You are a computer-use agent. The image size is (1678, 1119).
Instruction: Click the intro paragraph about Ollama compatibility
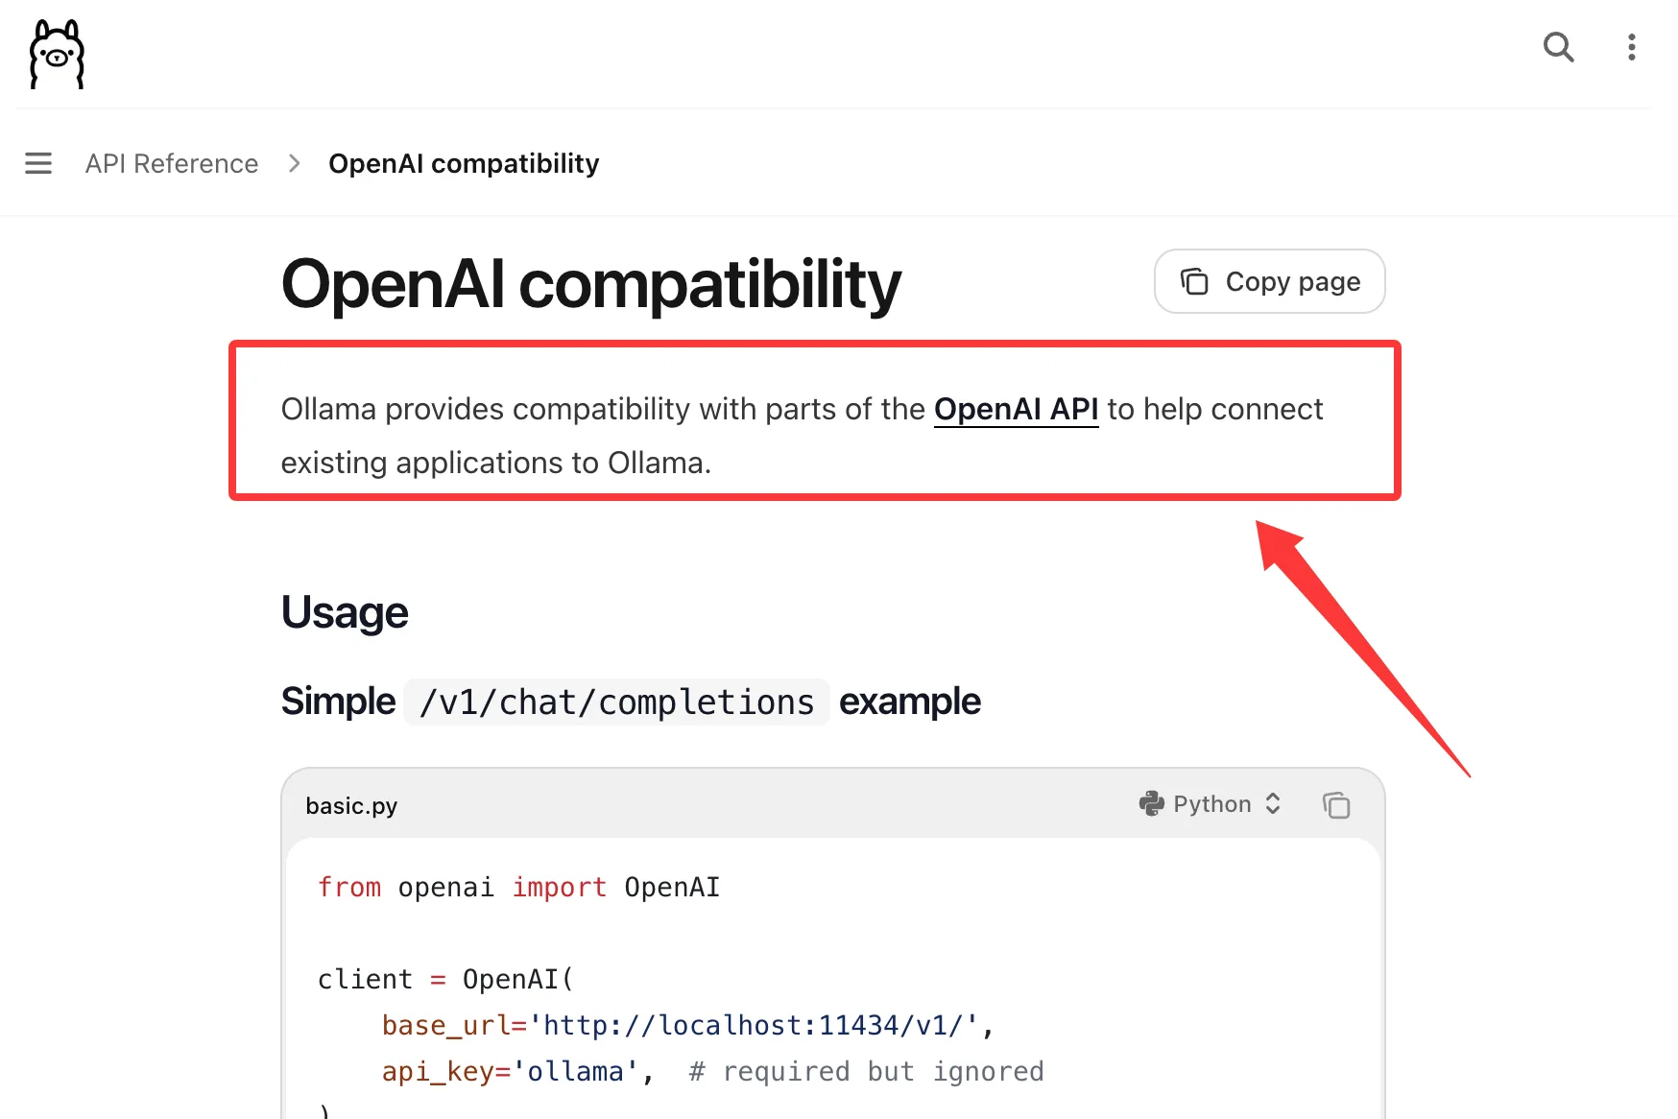tap(802, 436)
